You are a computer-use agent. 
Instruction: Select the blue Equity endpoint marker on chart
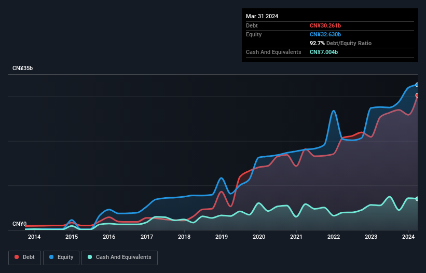point(417,85)
